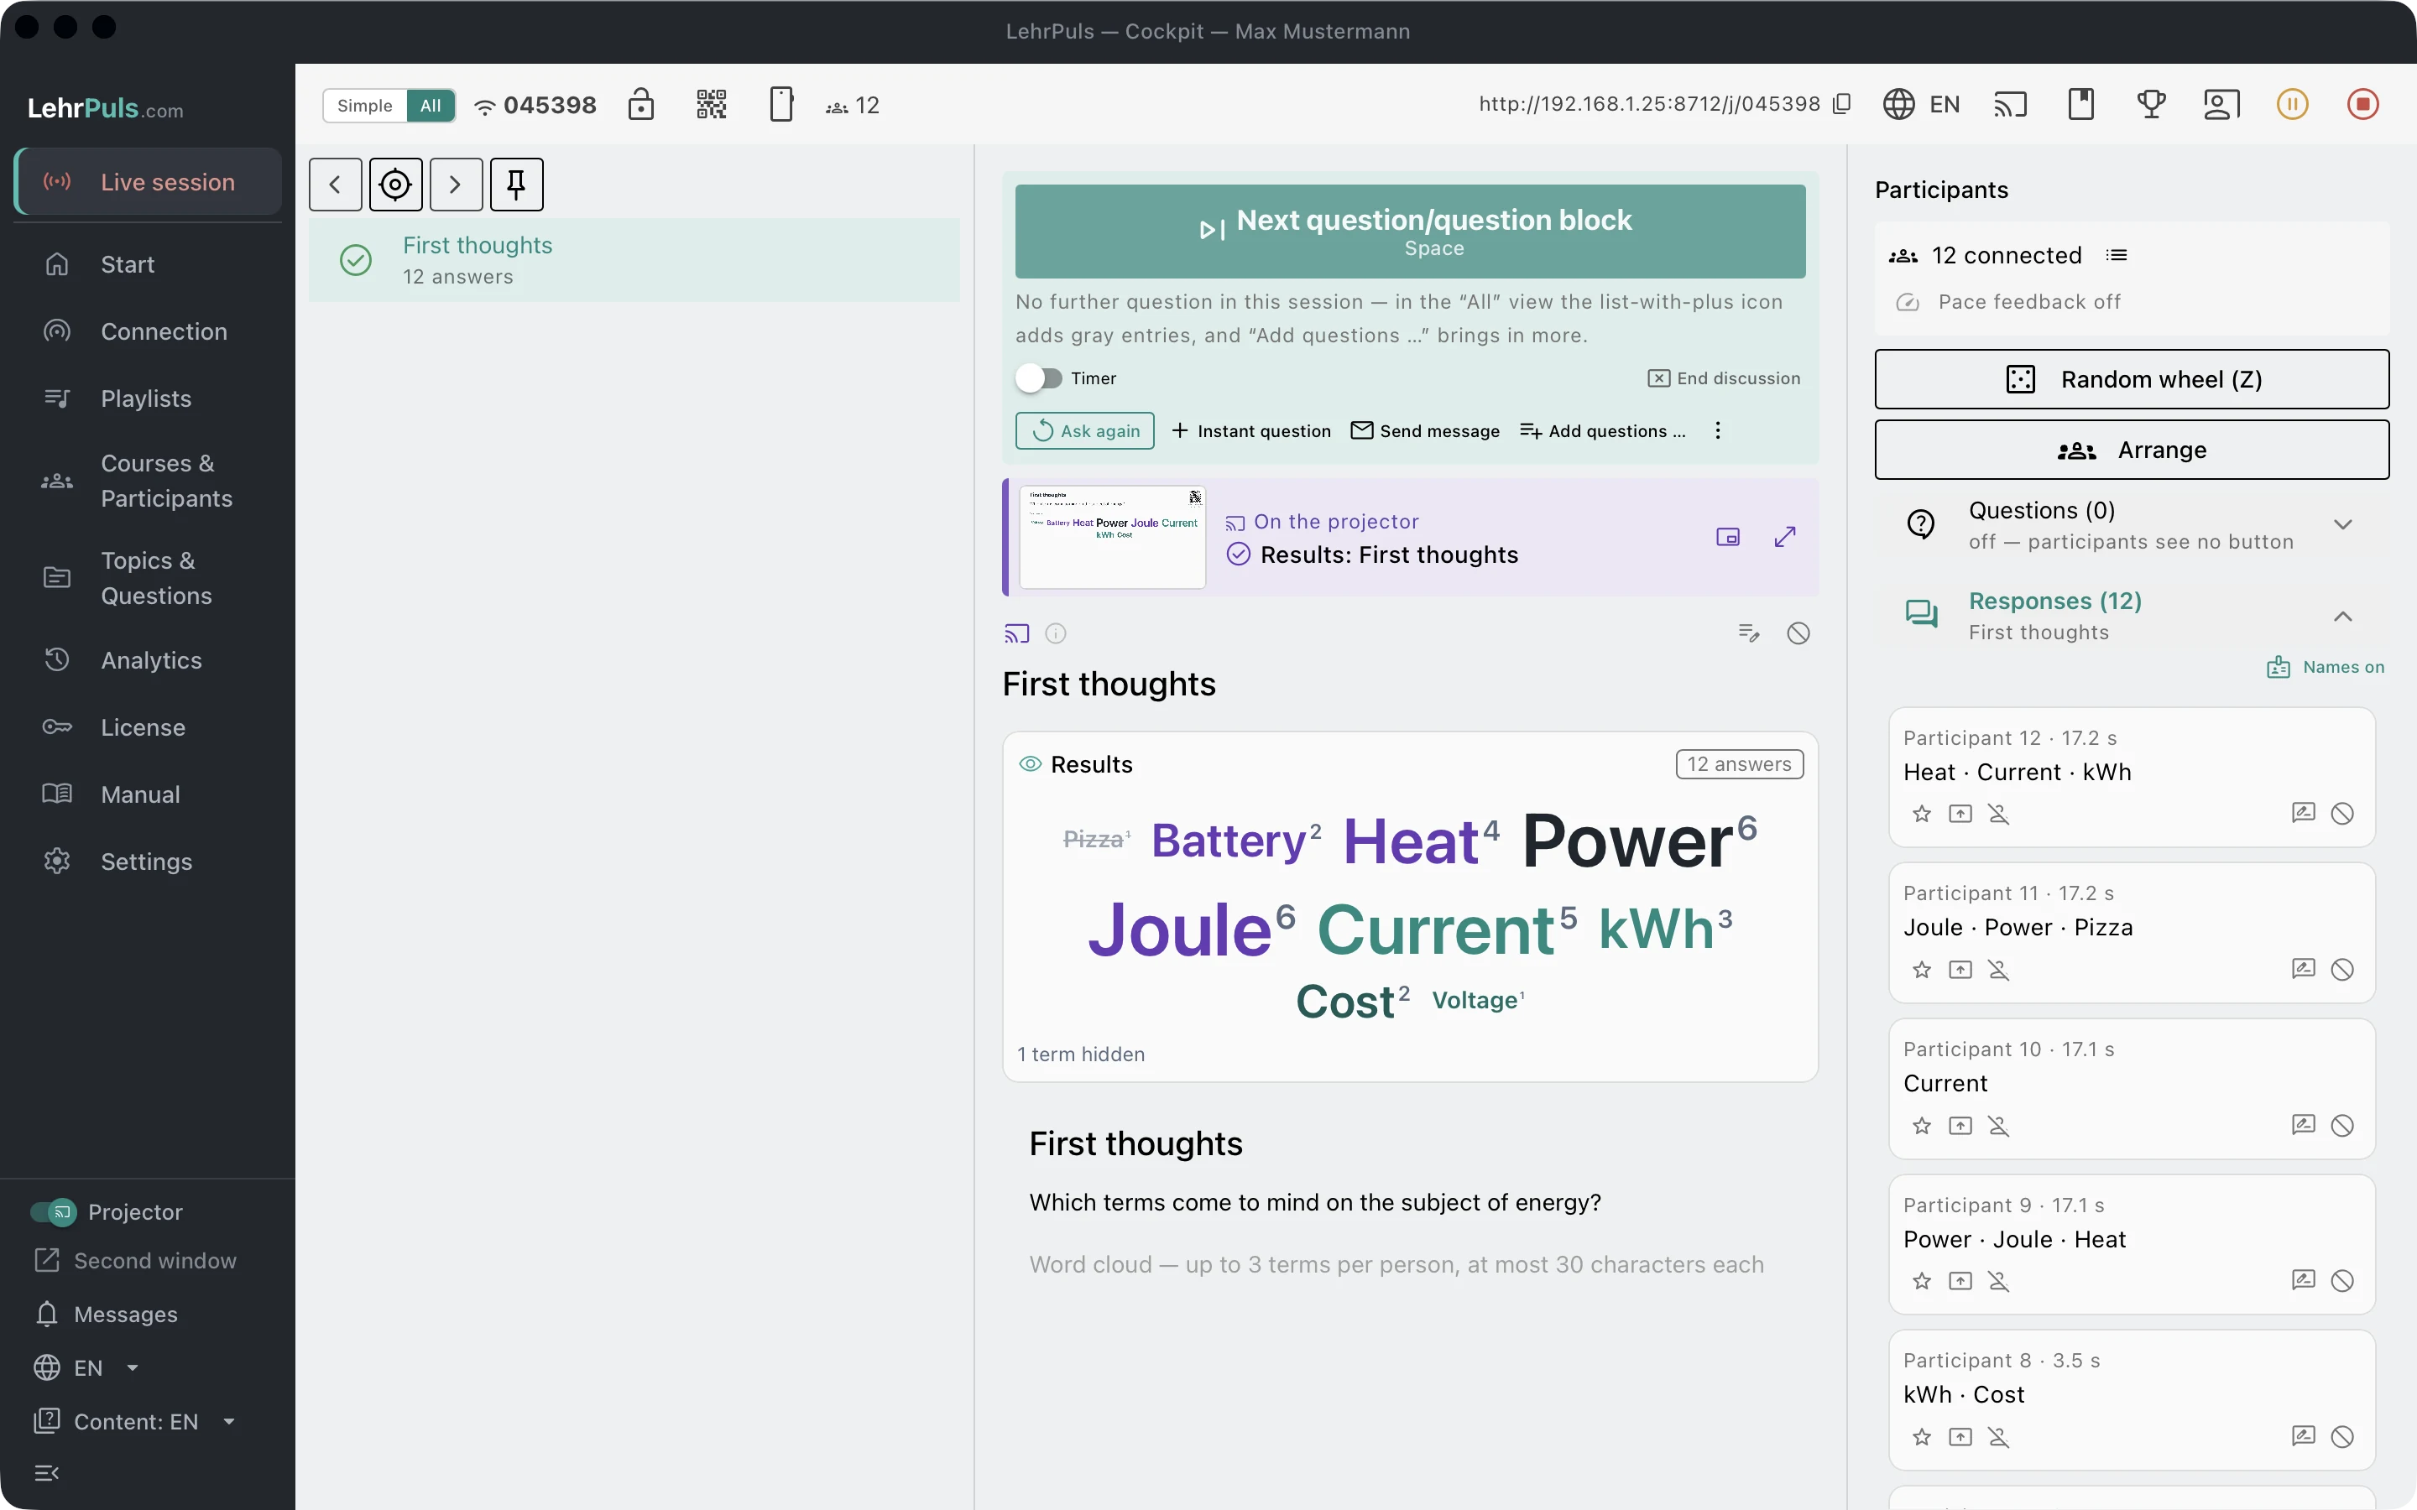This screenshot has height=1510, width=2417.
Task: Go to previous question arrow
Action: (336, 185)
